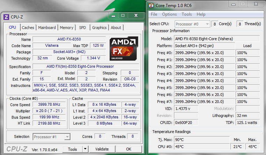
Task: Click the Core Temp title bar icon
Action: [151, 6]
